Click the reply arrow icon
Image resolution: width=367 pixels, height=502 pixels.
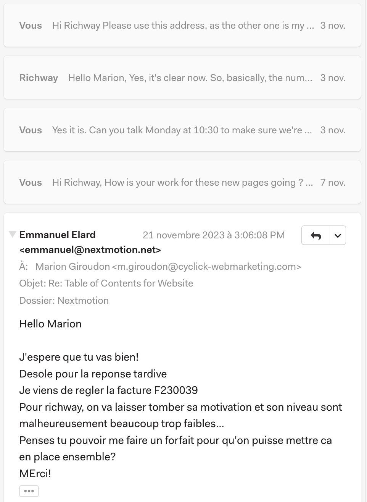point(316,236)
